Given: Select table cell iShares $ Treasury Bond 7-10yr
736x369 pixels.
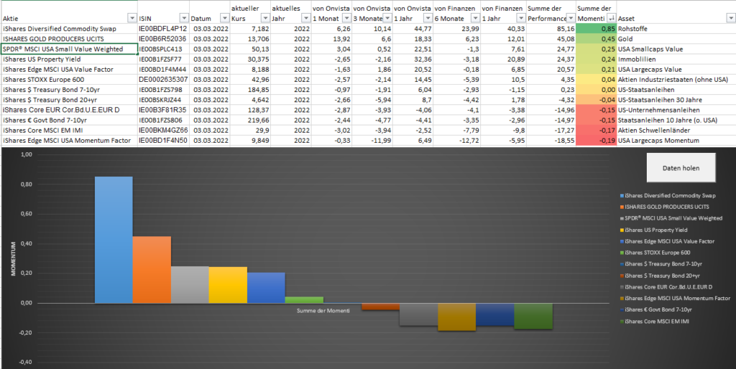Looking at the screenshot, I should coord(69,90).
